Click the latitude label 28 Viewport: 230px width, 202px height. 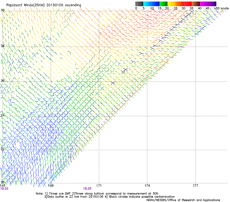tap(2, 46)
